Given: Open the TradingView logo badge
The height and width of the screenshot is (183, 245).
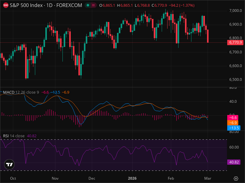Looking at the screenshot, I should coord(9,164).
